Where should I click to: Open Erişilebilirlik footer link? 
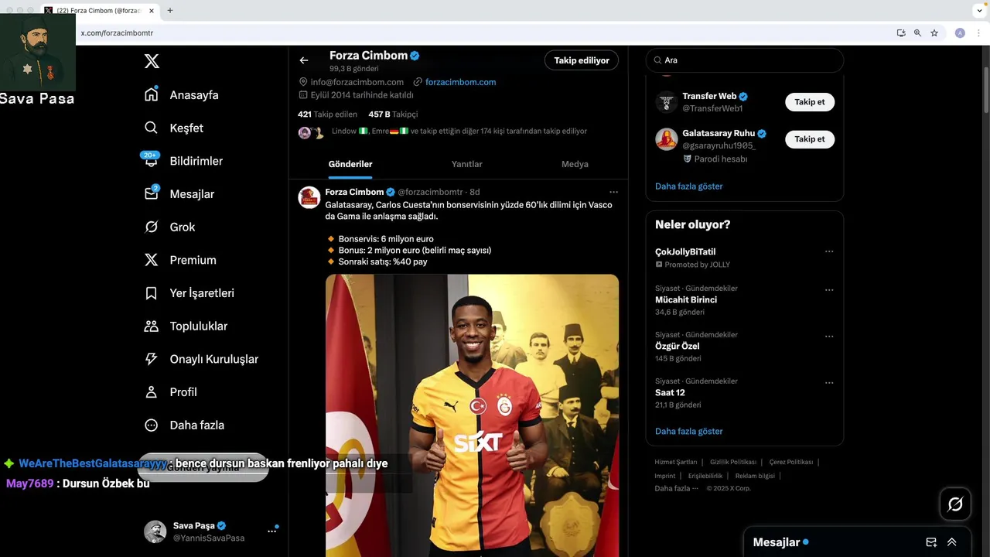[x=705, y=476]
